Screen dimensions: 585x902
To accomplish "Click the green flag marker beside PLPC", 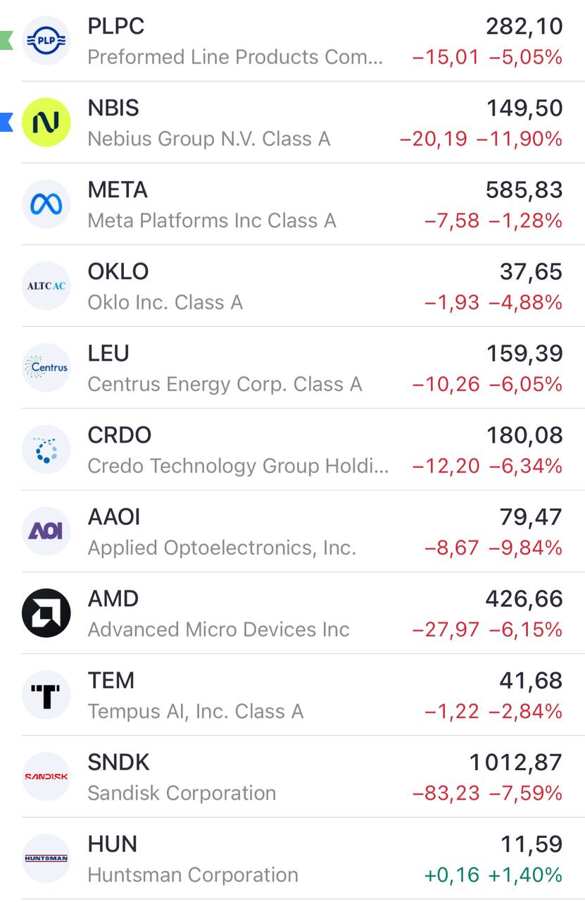I will pyautogui.click(x=6, y=41).
